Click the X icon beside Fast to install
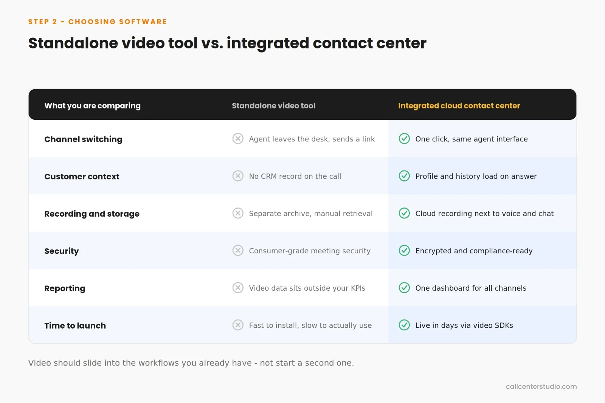605x403 pixels. [238, 325]
